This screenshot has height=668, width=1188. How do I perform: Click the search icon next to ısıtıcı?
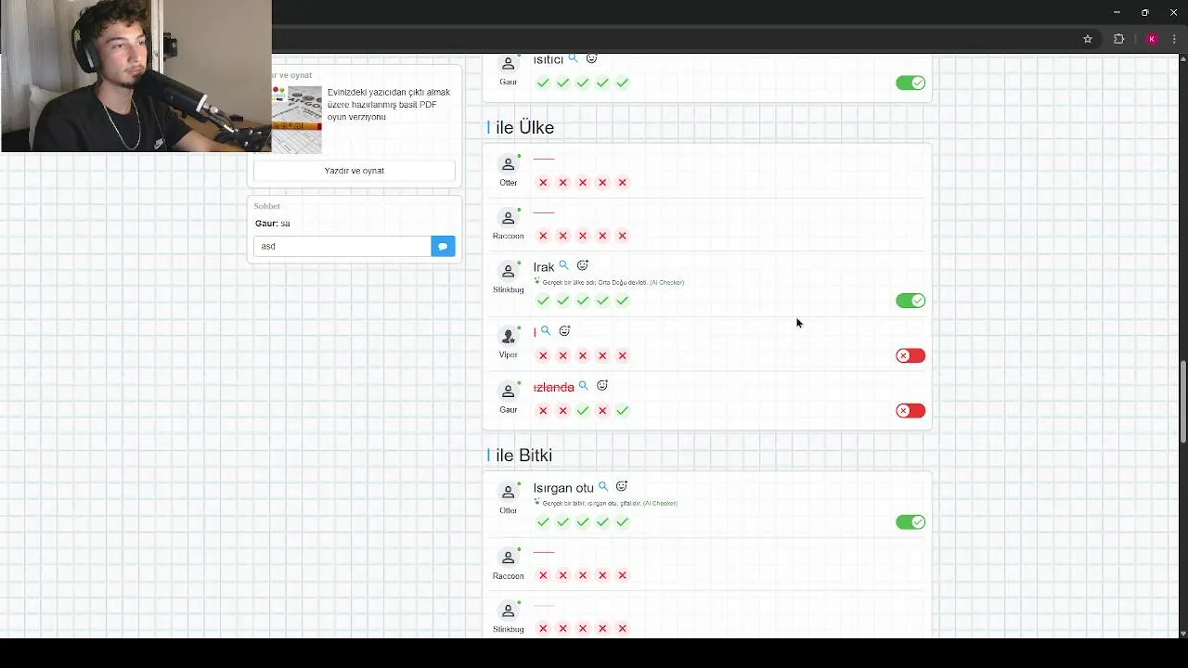pyautogui.click(x=573, y=58)
